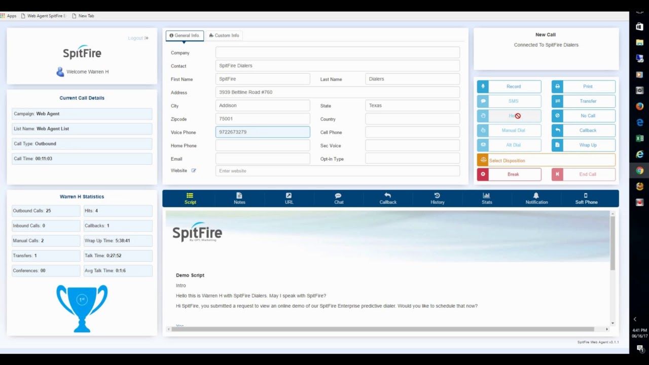649x365 pixels.
Task: Switch to the URL tab
Action: 289,199
